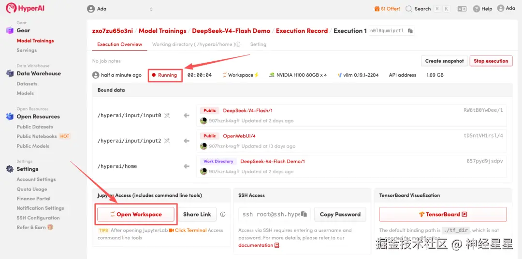Image resolution: width=522 pixels, height=259 pixels.
Task: Copy the SSH command with clipboard icon
Action: click(x=304, y=214)
